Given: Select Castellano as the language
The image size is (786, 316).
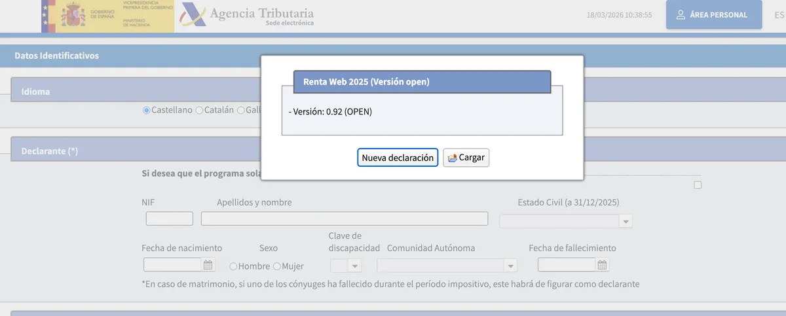Looking at the screenshot, I should [147, 111].
